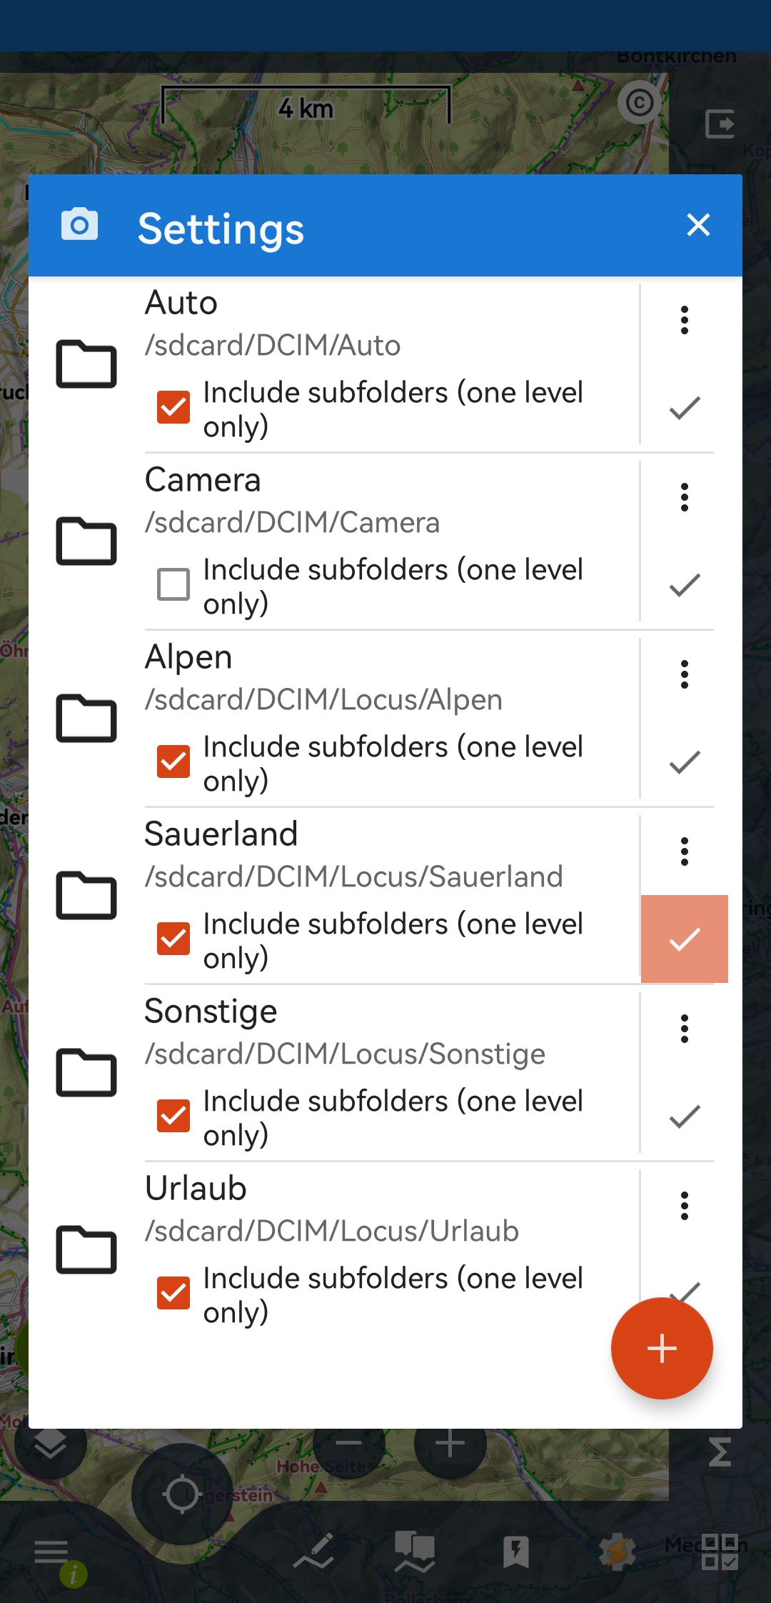This screenshot has height=1603, width=771.
Task: Open the three-dot menu for Auto
Action: click(x=684, y=320)
